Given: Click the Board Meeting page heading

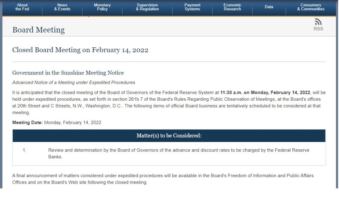Looking at the screenshot, I should pos(38,30).
